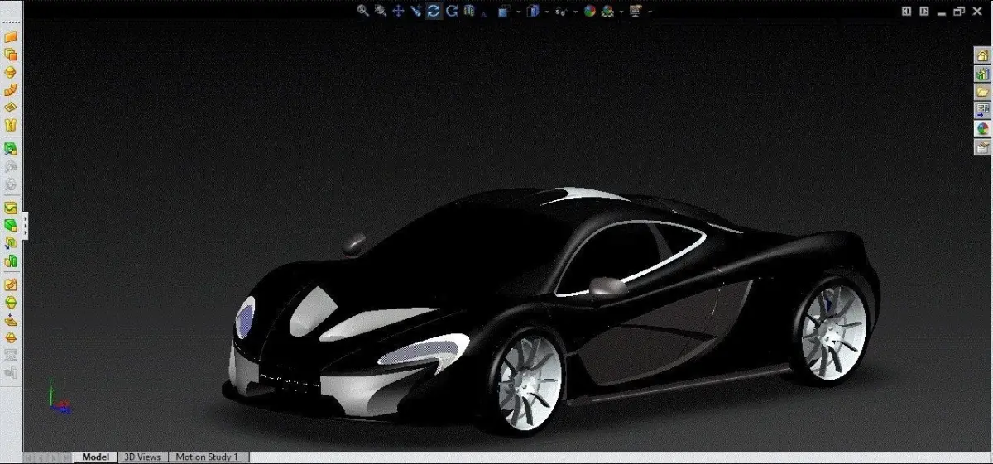Click the green surface icon with arrow
993x464 pixels.
[x=11, y=149]
